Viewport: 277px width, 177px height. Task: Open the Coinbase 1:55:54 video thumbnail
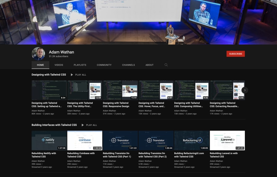click(85, 140)
